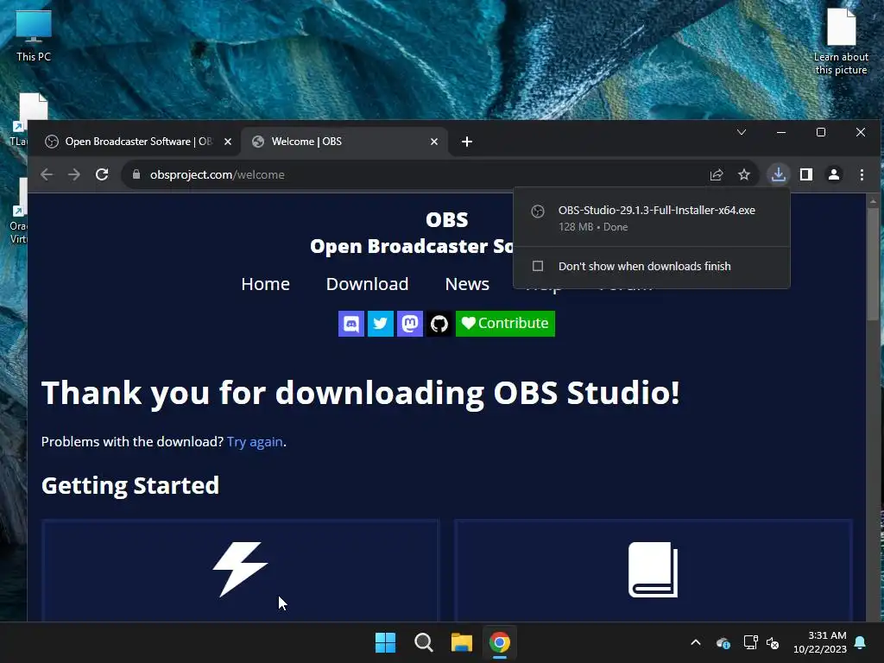884x663 pixels.
Task: Click the lightning bolt quick start card icon
Action: click(x=240, y=570)
